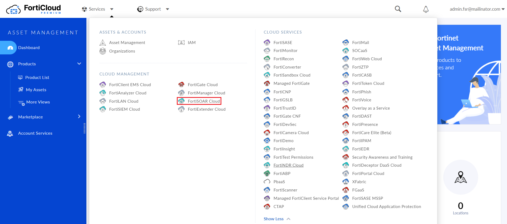507x224 pixels.
Task: Open FortiSASE MSSP service
Action: point(368,198)
